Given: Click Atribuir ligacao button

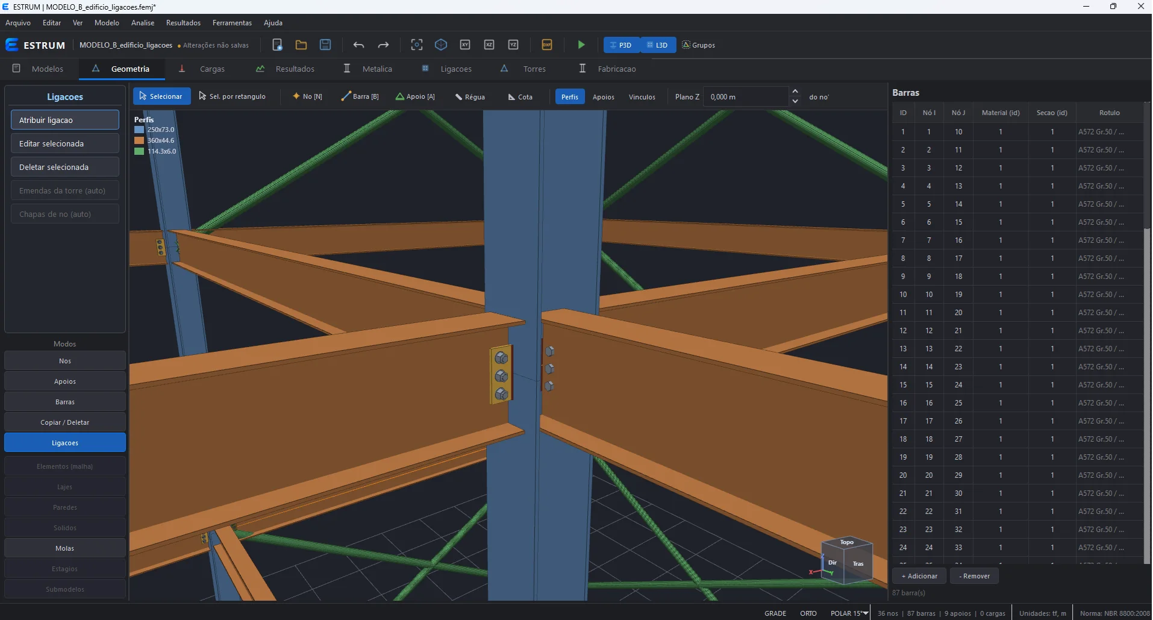Looking at the screenshot, I should point(65,120).
